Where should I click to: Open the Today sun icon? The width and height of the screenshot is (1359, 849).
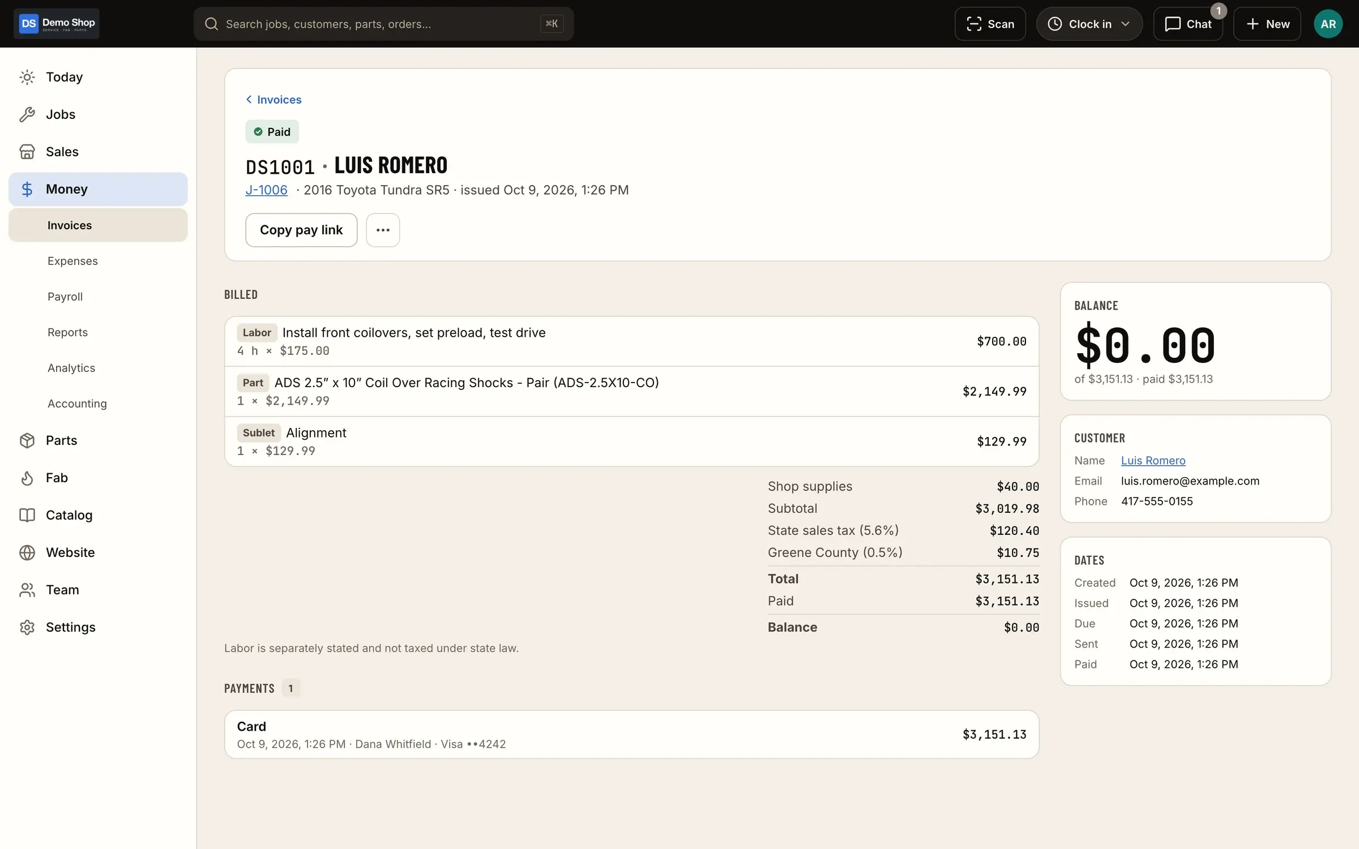point(27,77)
